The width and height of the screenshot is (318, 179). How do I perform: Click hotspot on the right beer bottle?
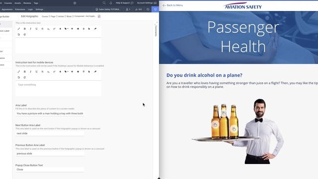pos(234,129)
